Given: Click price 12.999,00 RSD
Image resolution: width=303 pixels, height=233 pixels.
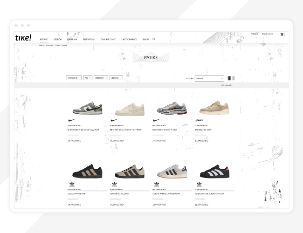Looking at the screenshot, I should [159, 205].
